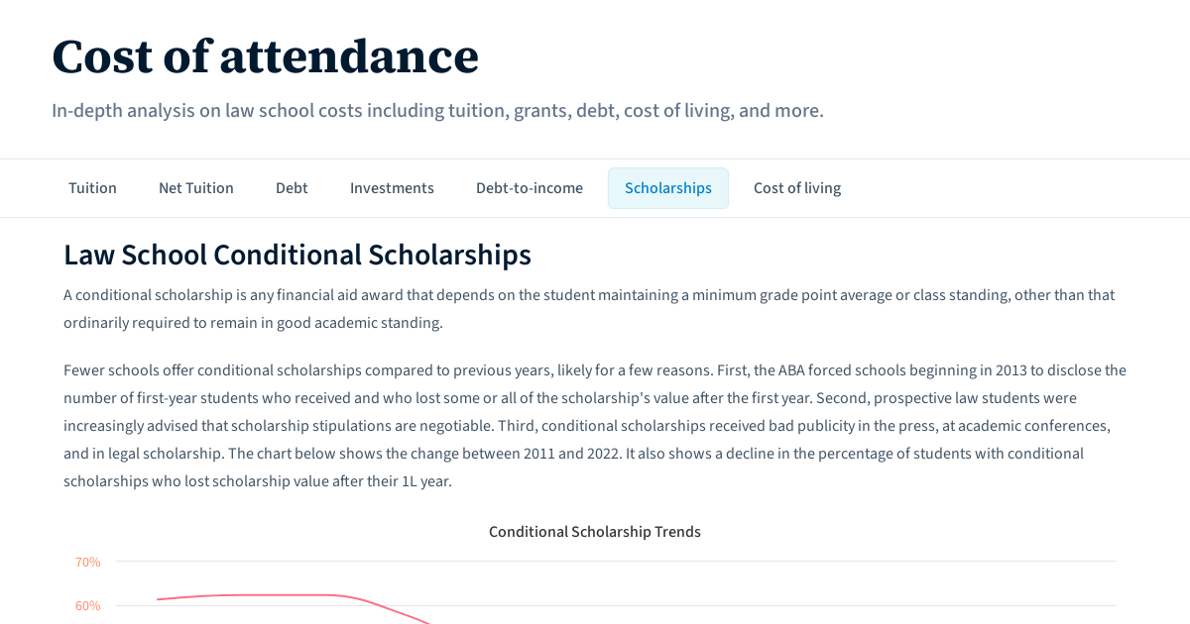View the Cost of living tab
Screen dimensions: 1190x624
[x=797, y=188]
